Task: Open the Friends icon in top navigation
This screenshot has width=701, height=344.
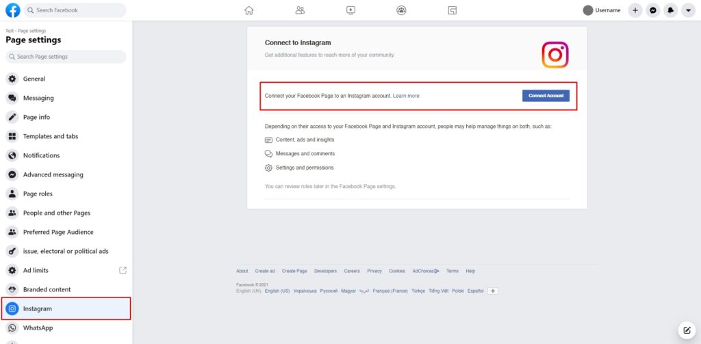Action: pyautogui.click(x=300, y=10)
